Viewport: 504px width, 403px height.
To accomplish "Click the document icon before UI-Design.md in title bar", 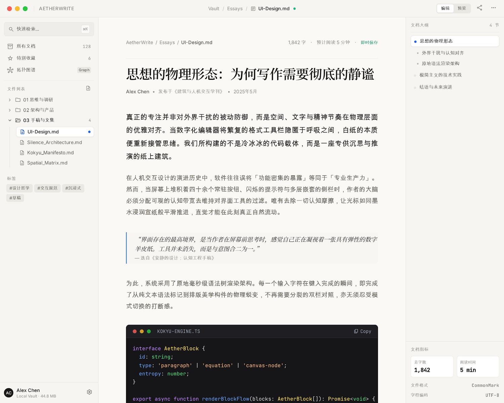I will tap(253, 9).
